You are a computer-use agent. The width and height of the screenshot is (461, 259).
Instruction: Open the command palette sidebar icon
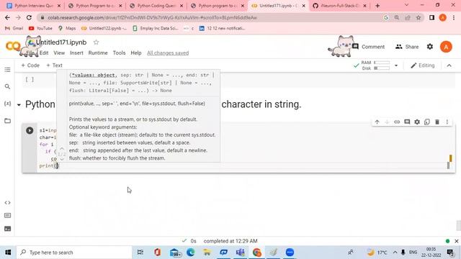(8, 216)
